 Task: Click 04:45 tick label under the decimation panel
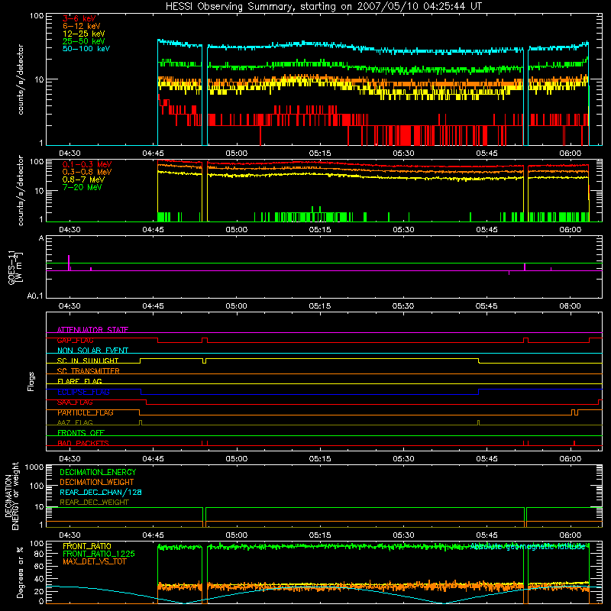pyautogui.click(x=154, y=535)
